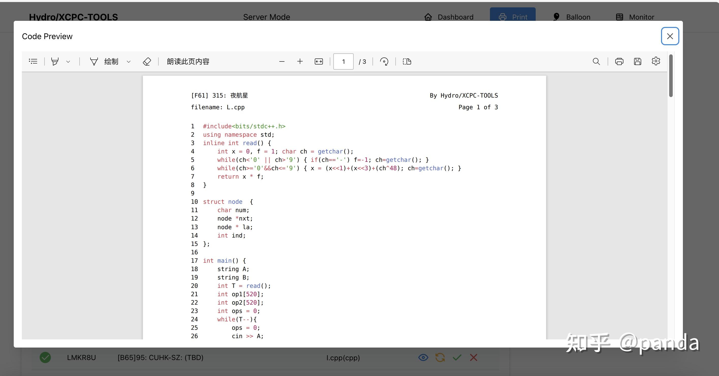Open the PDF table of contents sidebar
This screenshot has height=376, width=719.
click(33, 61)
